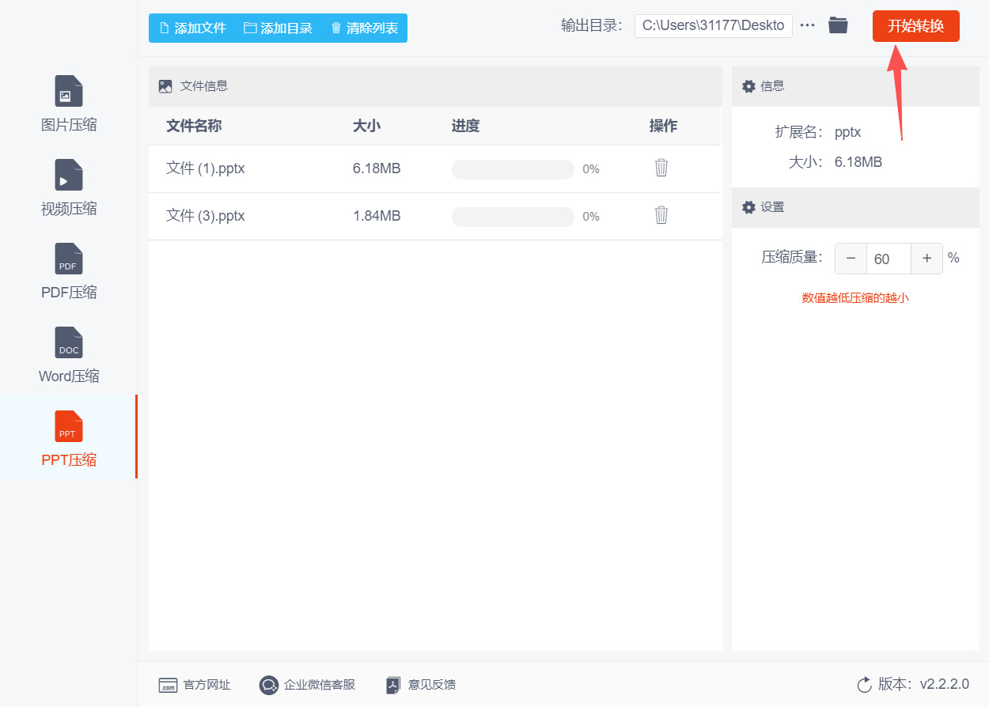This screenshot has width=989, height=707.
Task: Select the 文件 (3).pptx file row
Action: [435, 216]
